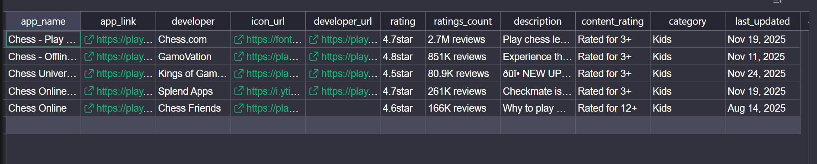Image resolution: width=817 pixels, height=164 pixels.
Task: Select the '4.8star' rating cell
Action: pyautogui.click(x=403, y=57)
